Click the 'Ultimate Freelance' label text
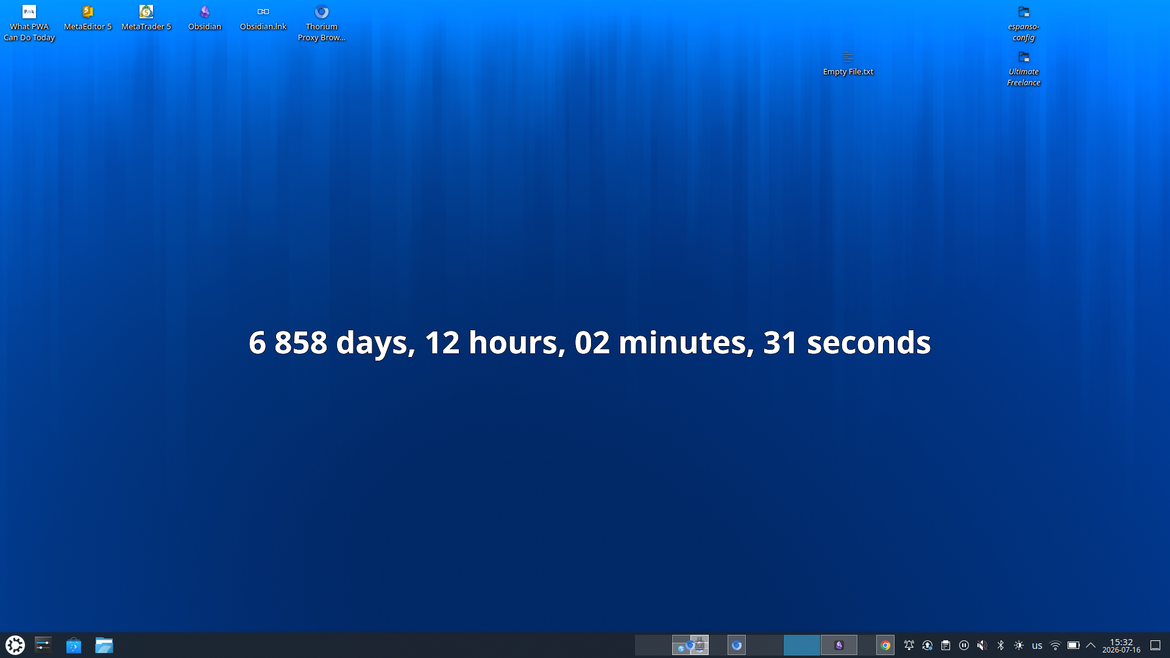The width and height of the screenshot is (1170, 658). (1024, 77)
